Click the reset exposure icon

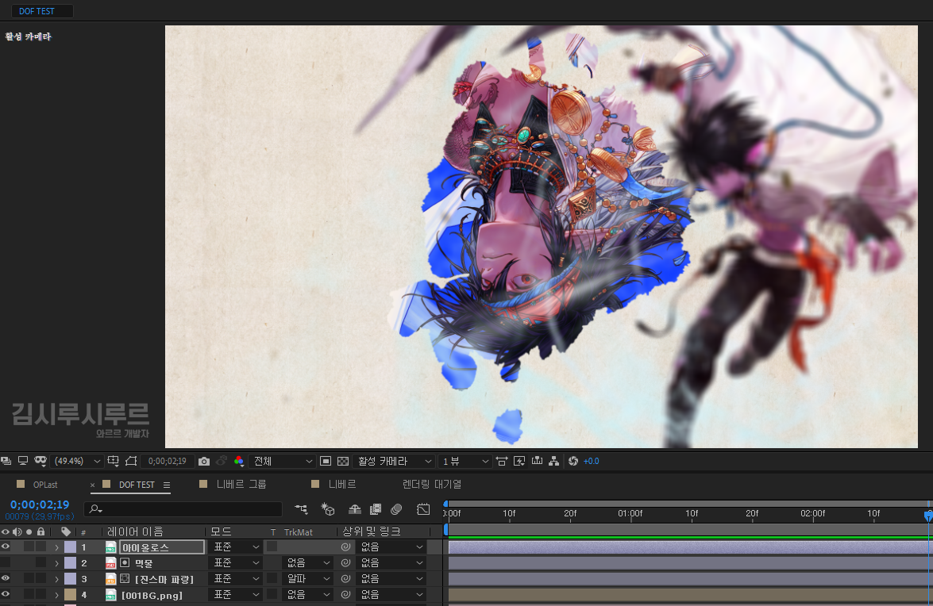(x=573, y=461)
